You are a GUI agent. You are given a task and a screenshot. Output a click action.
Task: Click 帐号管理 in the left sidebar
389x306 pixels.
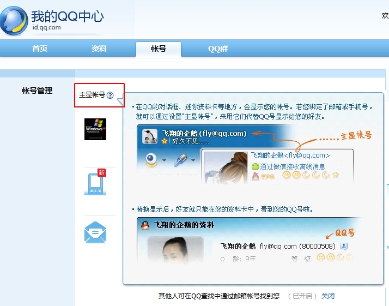click(37, 91)
